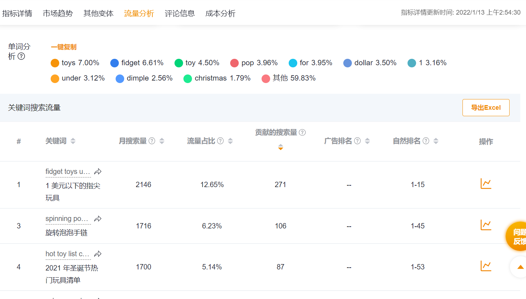The width and height of the screenshot is (526, 299).
Task: Switch to the 市场趋势 tab
Action: (58, 14)
